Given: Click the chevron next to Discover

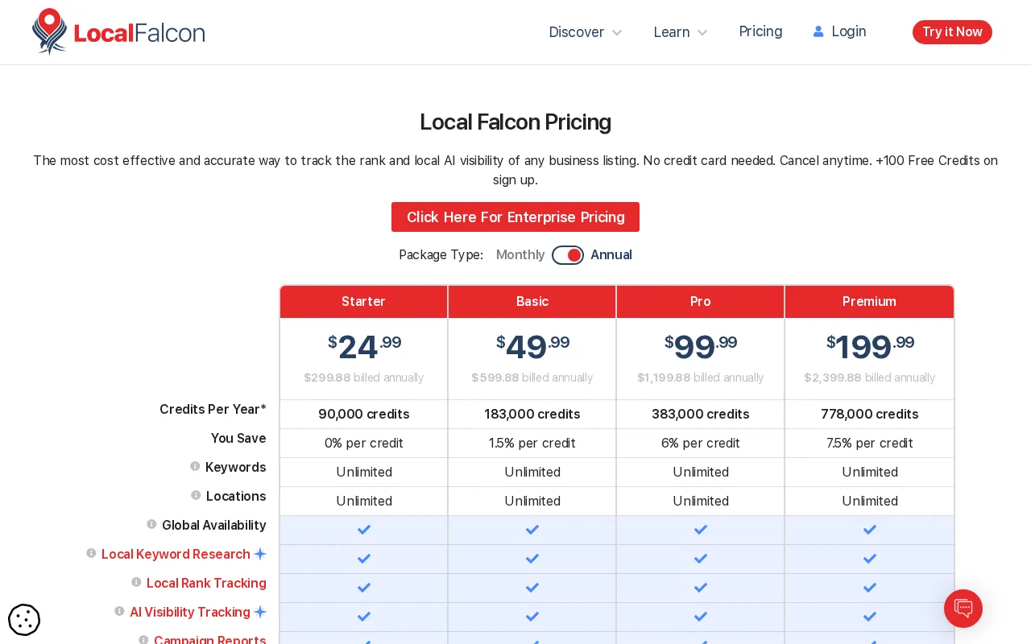Looking at the screenshot, I should [617, 33].
